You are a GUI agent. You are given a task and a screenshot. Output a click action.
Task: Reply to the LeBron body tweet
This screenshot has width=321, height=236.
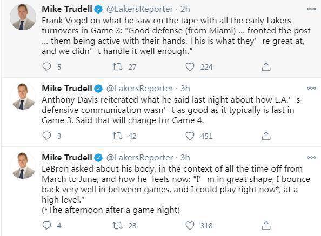click(46, 225)
